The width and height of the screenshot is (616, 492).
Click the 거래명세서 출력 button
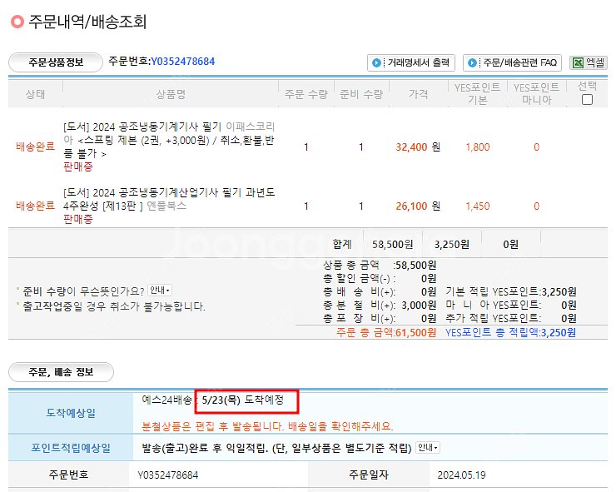click(x=411, y=63)
